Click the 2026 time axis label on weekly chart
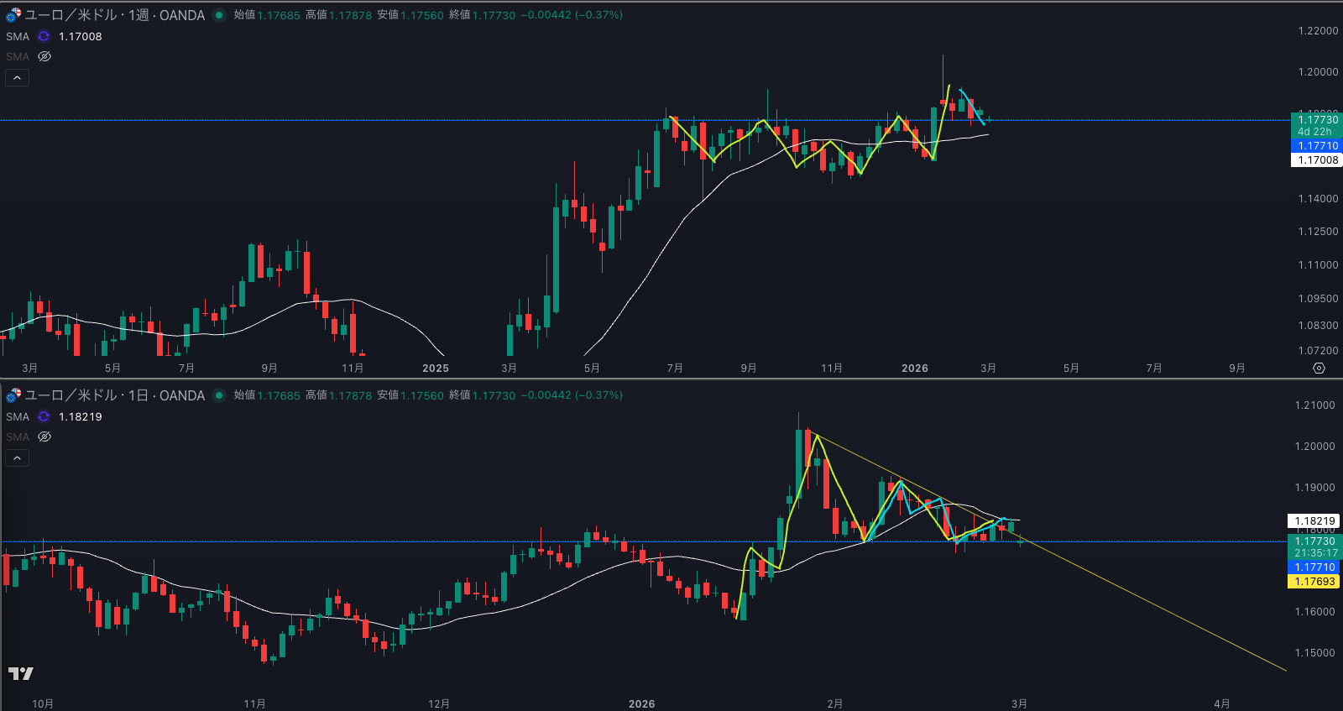The image size is (1343, 711). [914, 369]
